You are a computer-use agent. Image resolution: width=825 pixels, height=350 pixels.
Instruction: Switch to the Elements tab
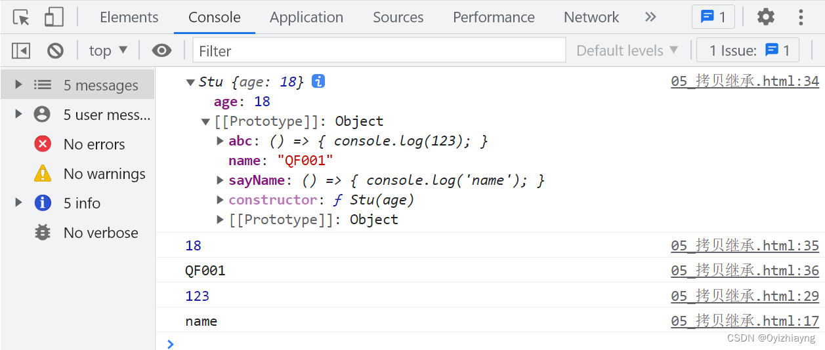pos(129,17)
